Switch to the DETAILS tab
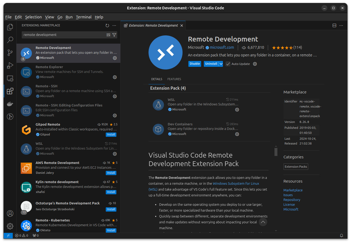The height and width of the screenshot is (243, 351). click(x=157, y=79)
